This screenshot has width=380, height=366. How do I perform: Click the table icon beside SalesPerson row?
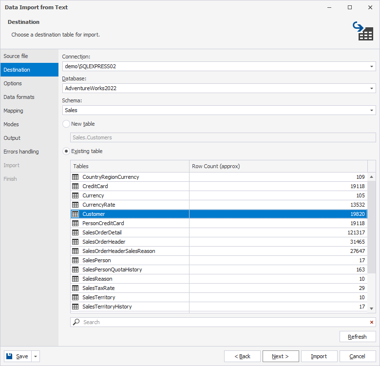(76, 260)
